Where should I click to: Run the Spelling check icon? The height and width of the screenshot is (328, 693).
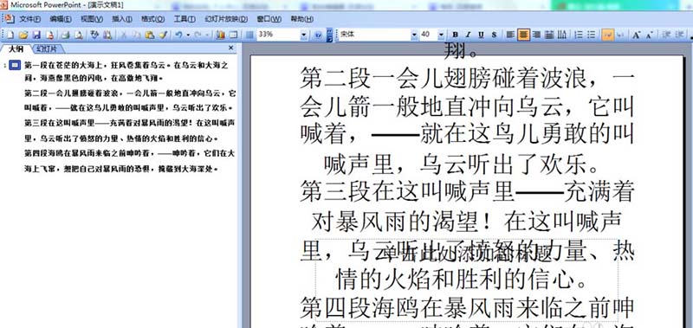[94, 35]
